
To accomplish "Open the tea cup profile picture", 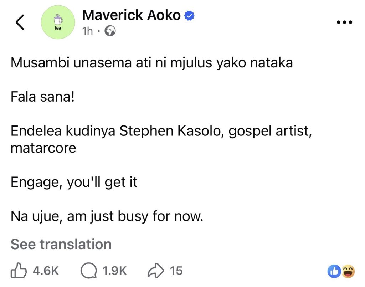I will [x=58, y=22].
